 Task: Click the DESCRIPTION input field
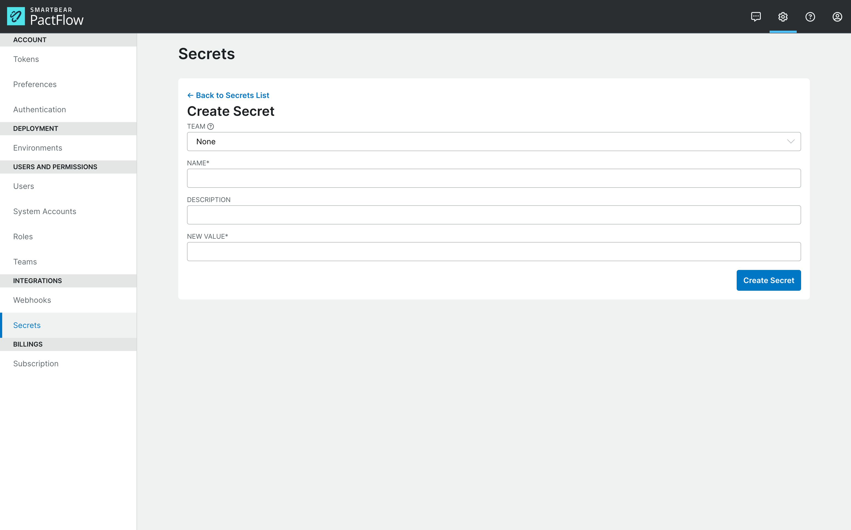click(x=494, y=214)
